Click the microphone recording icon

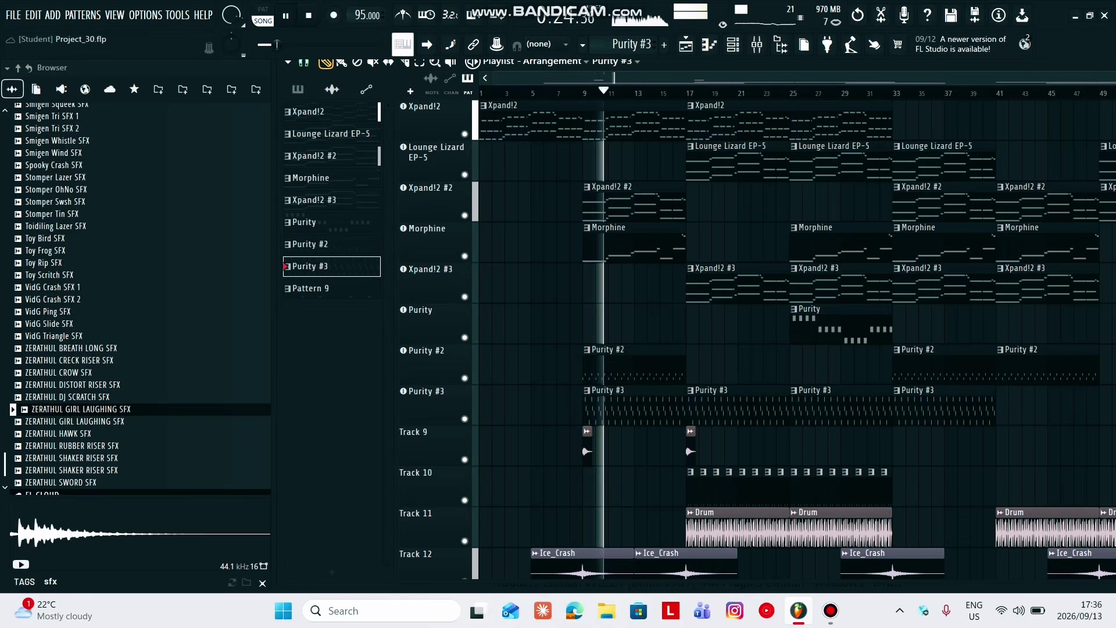click(904, 15)
